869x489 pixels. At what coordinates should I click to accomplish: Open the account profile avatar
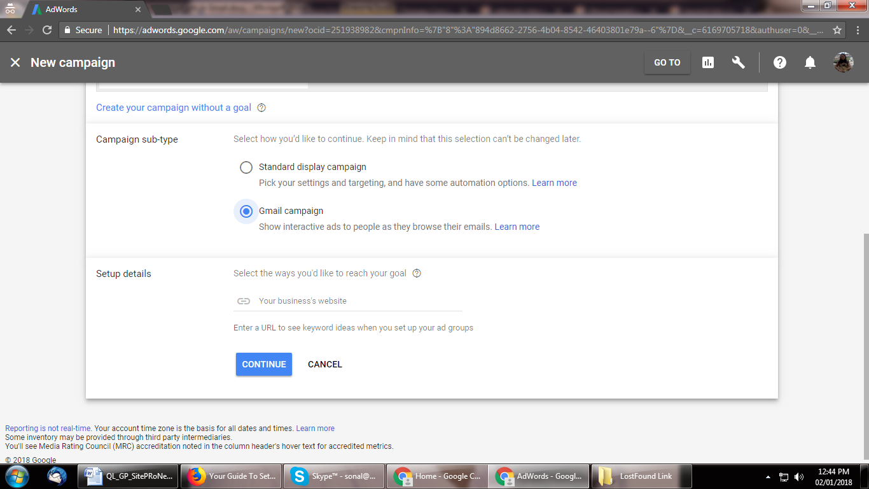coord(844,62)
